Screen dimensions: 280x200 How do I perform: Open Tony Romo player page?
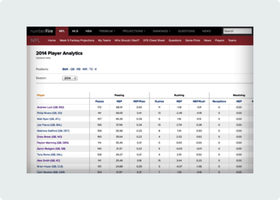click(50, 155)
